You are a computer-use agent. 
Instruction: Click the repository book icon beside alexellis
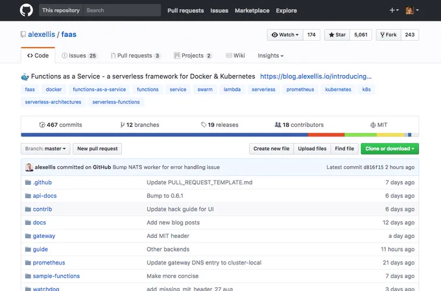(23, 34)
